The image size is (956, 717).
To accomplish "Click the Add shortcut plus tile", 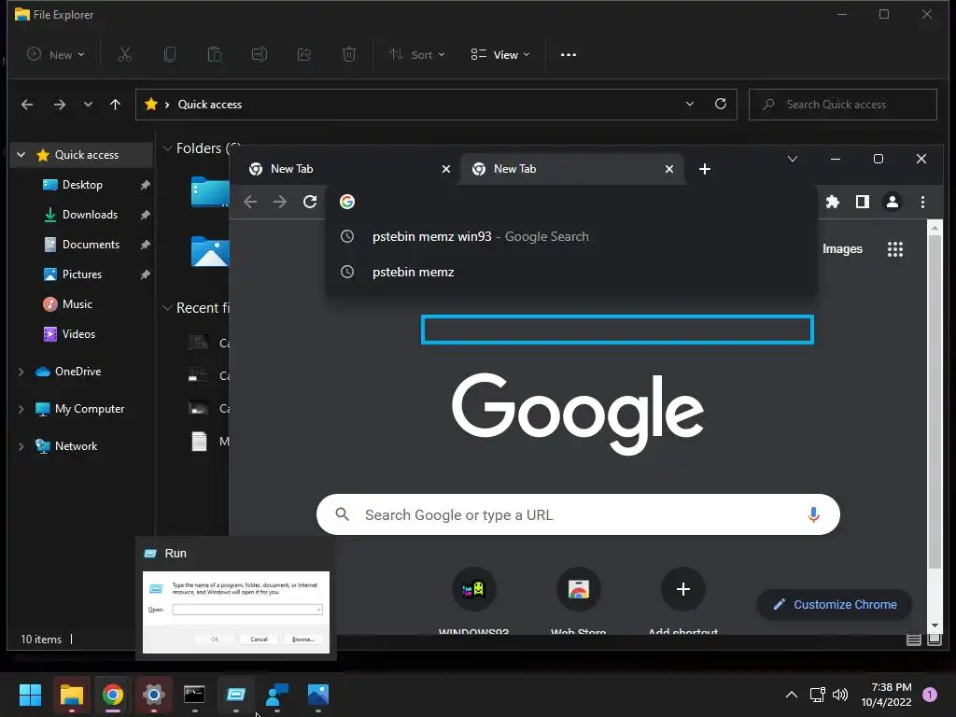I will click(682, 589).
